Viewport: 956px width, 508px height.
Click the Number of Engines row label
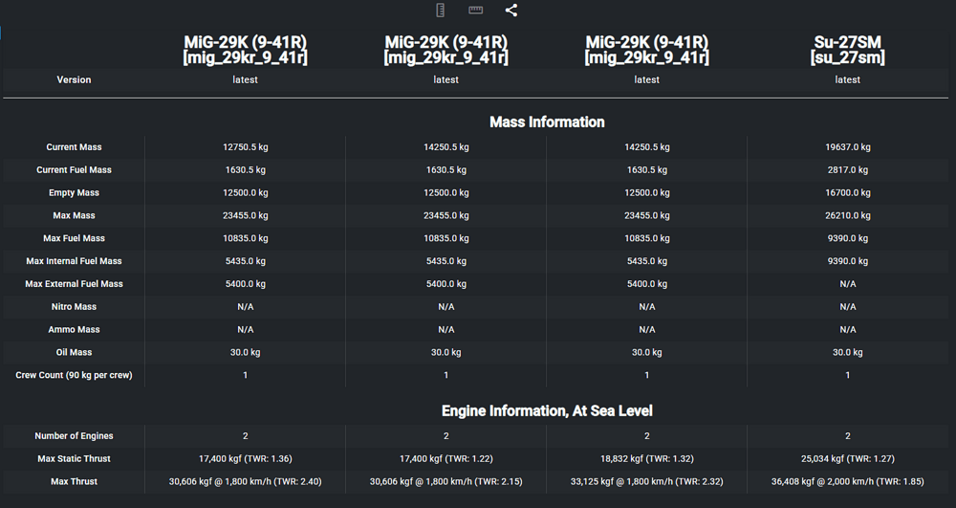74,436
